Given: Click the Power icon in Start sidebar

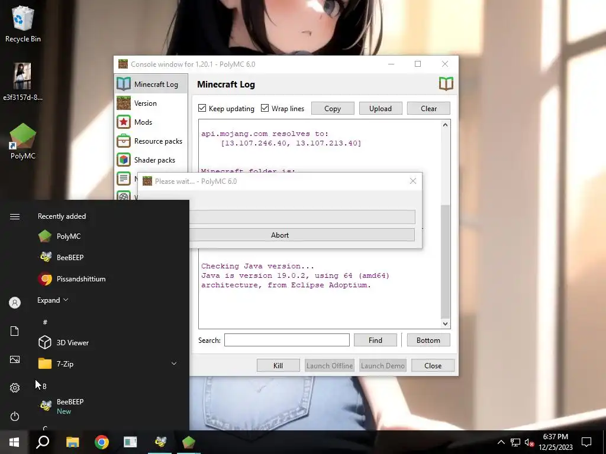Looking at the screenshot, I should tap(15, 416).
